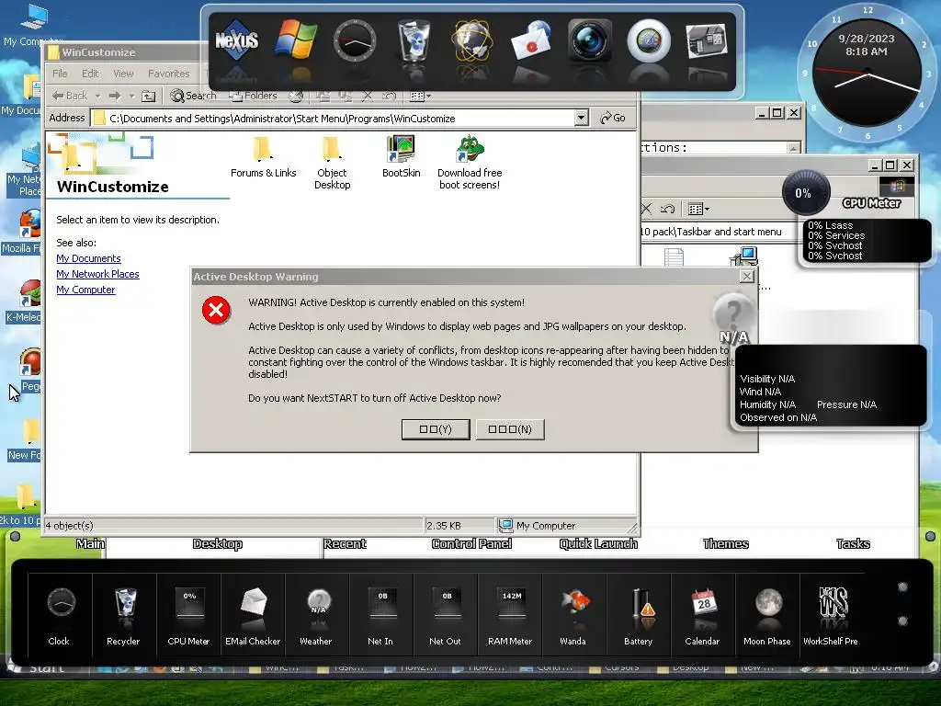The width and height of the screenshot is (941, 706).
Task: Go up one folder level
Action: click(x=148, y=96)
